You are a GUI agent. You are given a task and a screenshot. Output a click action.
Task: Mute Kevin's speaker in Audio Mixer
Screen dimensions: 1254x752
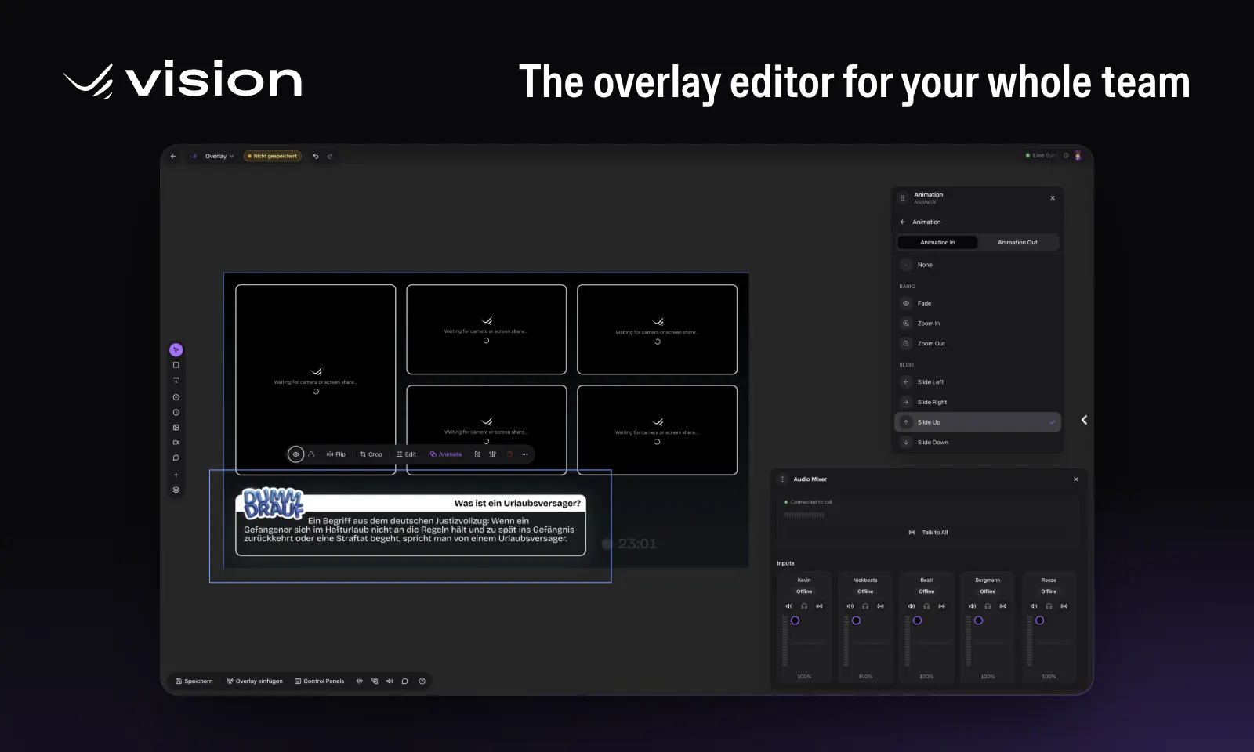pos(789,606)
